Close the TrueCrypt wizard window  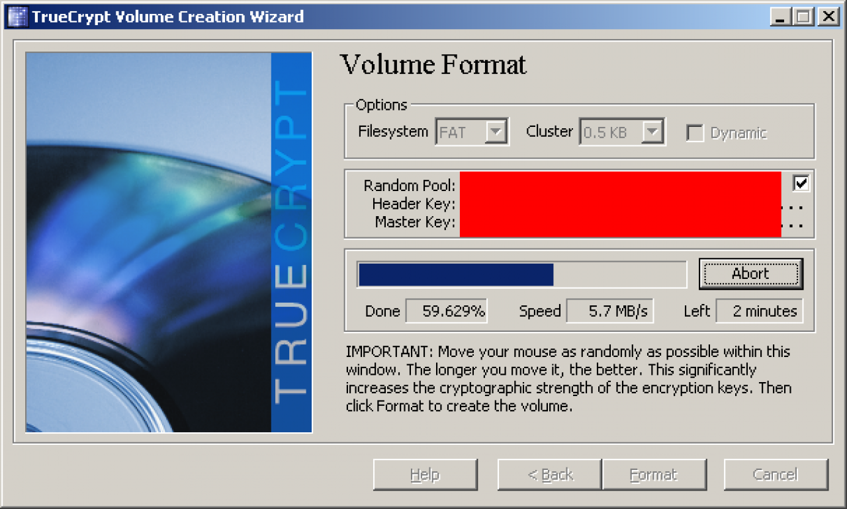(828, 17)
